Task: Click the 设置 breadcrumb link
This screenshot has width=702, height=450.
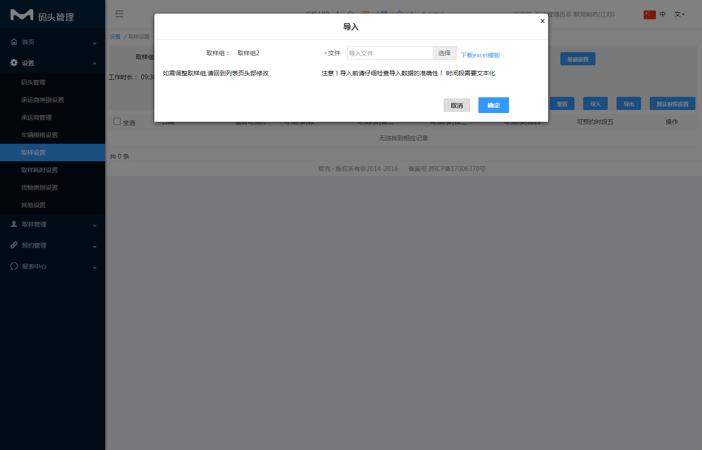Action: click(115, 36)
